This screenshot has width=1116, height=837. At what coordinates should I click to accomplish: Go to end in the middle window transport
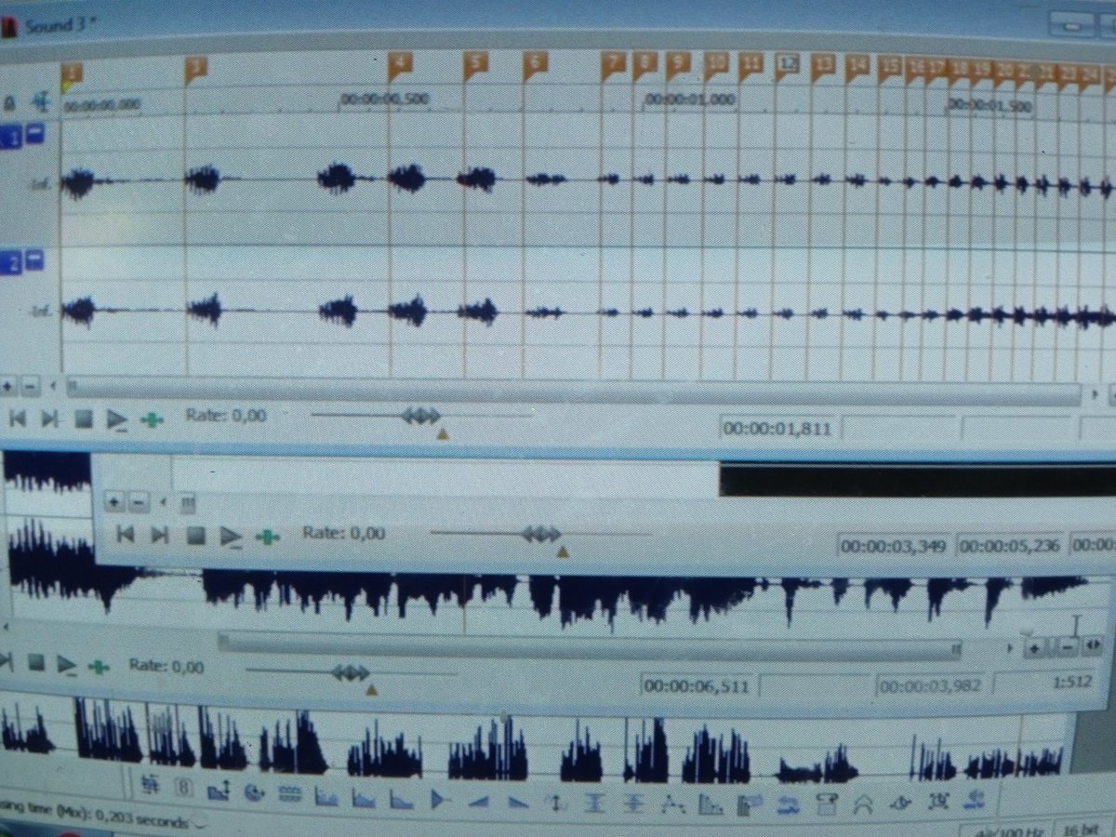[x=160, y=534]
